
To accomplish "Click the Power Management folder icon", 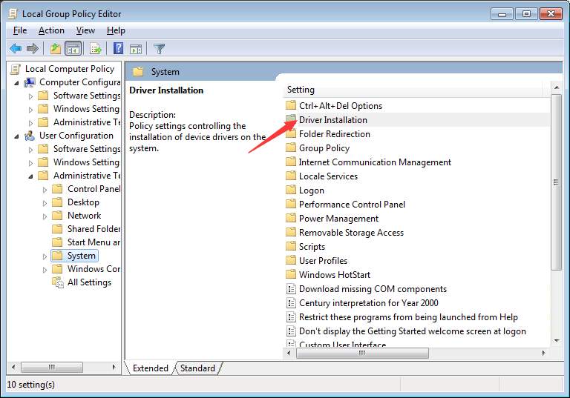I will pyautogui.click(x=291, y=218).
